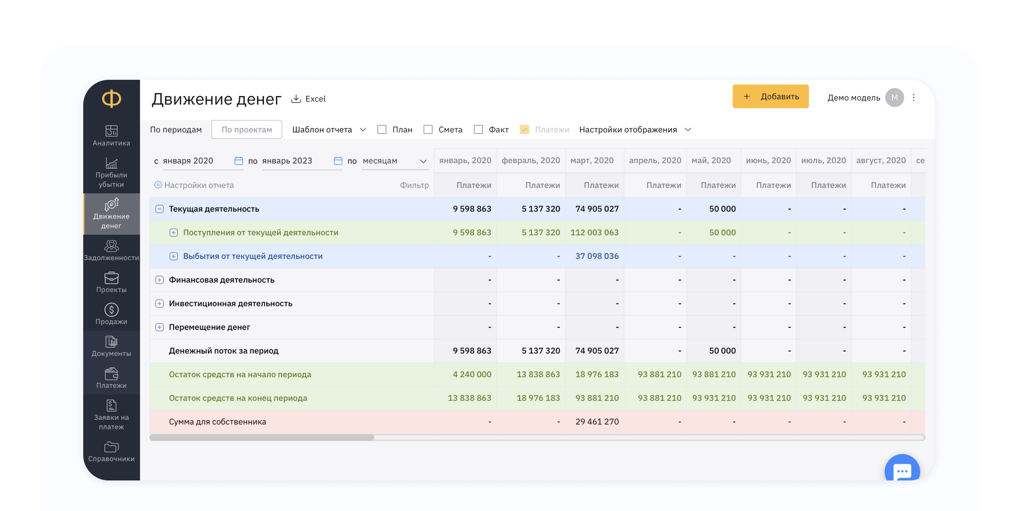
Task: Expand the Инвестиционная деятельность row
Action: click(x=160, y=303)
